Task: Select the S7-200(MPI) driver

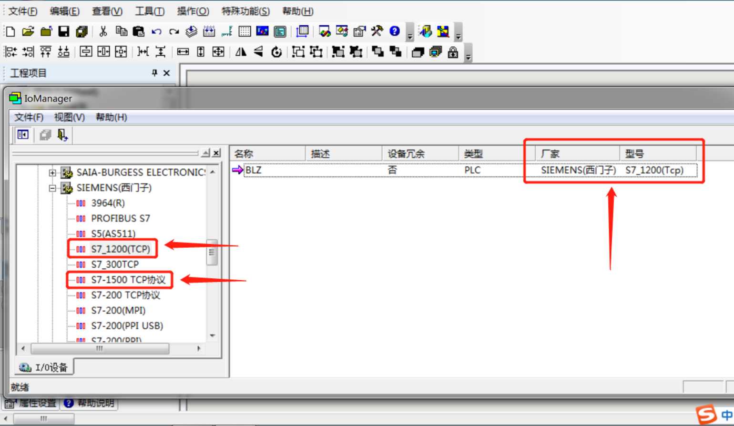Action: coord(118,310)
